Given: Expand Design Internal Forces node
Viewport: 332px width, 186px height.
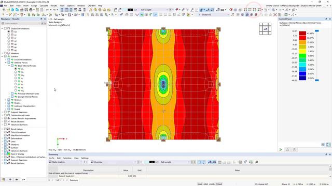Looking at the screenshot, I should 9,97.
